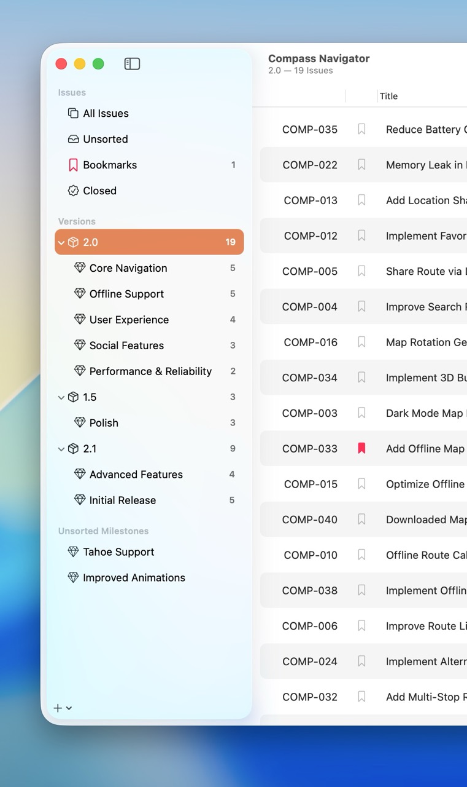Image resolution: width=467 pixels, height=787 pixels.
Task: Select Improve Search issue title
Action: pyautogui.click(x=426, y=307)
